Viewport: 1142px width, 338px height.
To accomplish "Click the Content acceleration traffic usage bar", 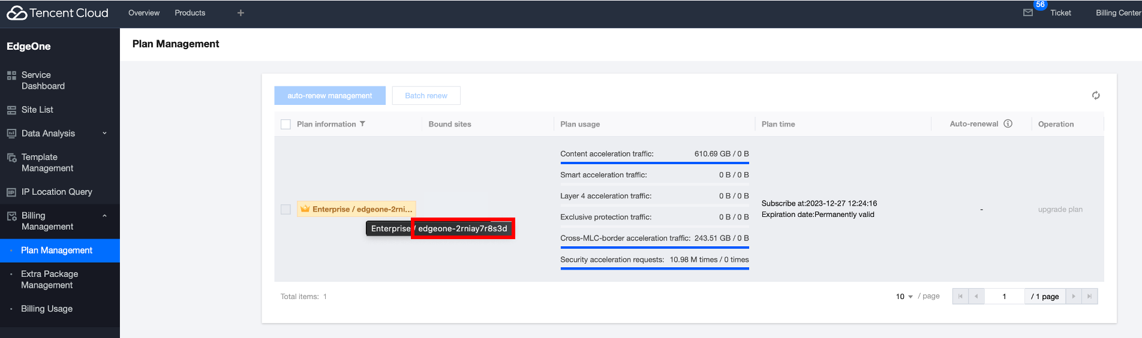I will click(654, 162).
